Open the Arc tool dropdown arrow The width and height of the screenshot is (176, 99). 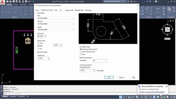pyautogui.click(x=21, y=14)
